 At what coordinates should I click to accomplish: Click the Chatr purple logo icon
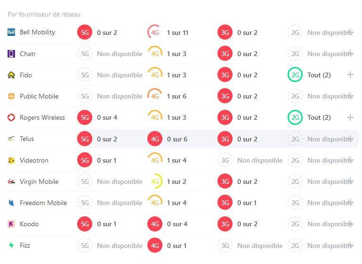(x=12, y=54)
